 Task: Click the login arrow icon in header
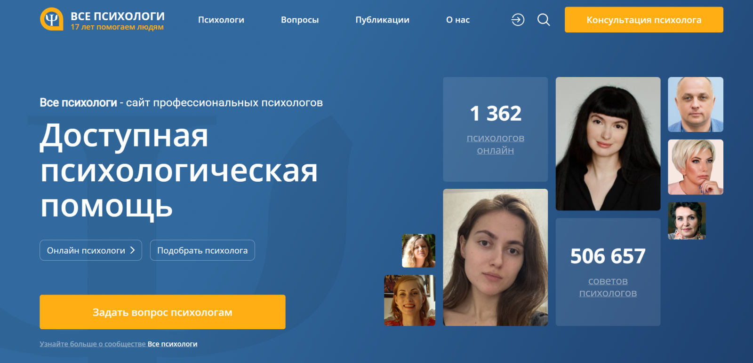(x=518, y=20)
